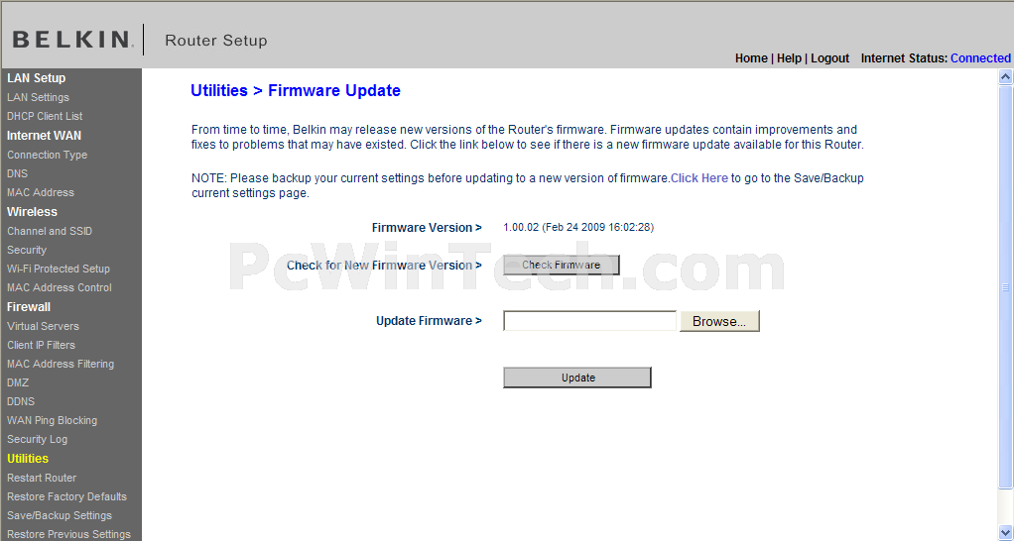The width and height of the screenshot is (1014, 541).
Task: Open Wi-Fi Protected Setup page
Action: point(59,269)
